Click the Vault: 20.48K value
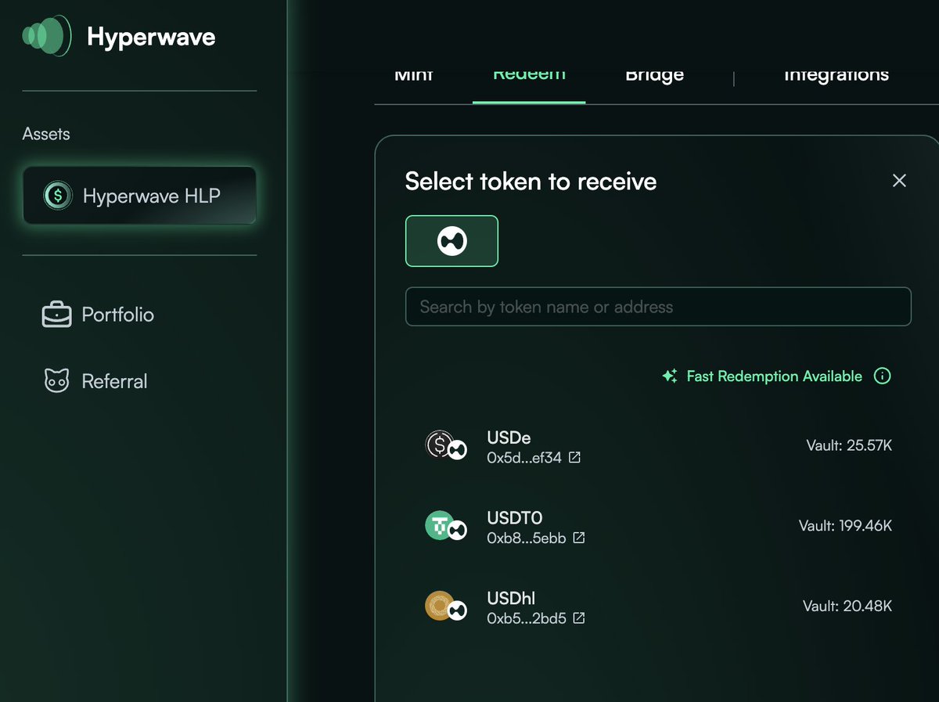 (x=847, y=607)
